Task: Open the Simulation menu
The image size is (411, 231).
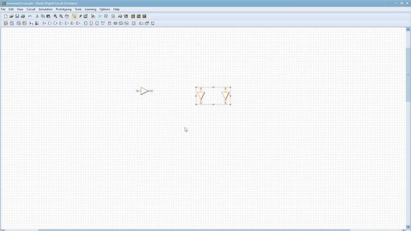Action: tap(46, 9)
